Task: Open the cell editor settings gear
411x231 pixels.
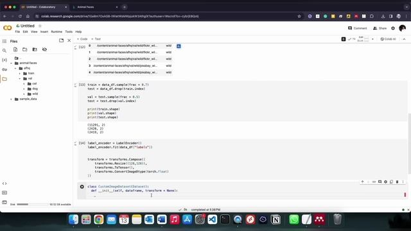Action: tap(385, 182)
